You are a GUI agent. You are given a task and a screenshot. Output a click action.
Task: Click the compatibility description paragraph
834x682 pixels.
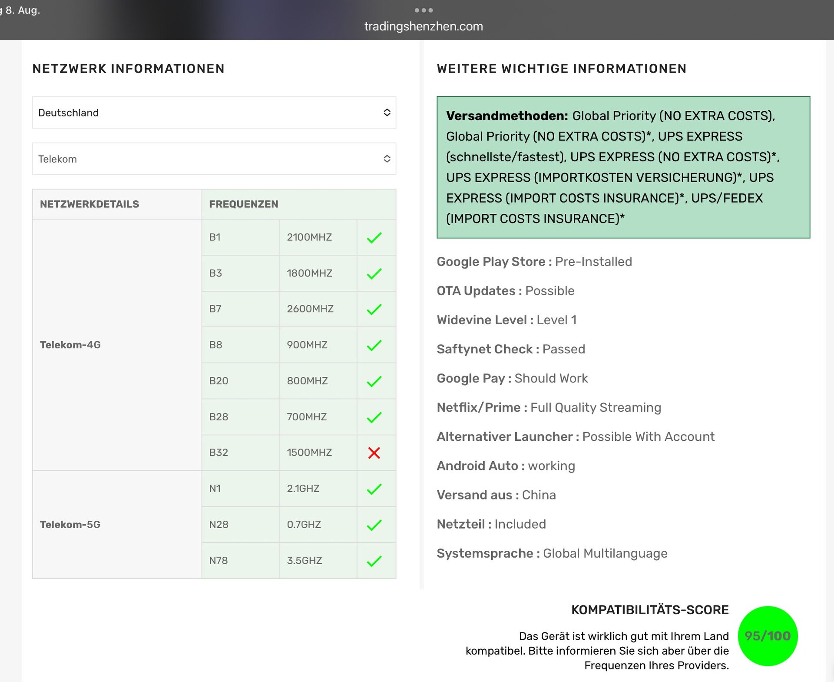597,651
